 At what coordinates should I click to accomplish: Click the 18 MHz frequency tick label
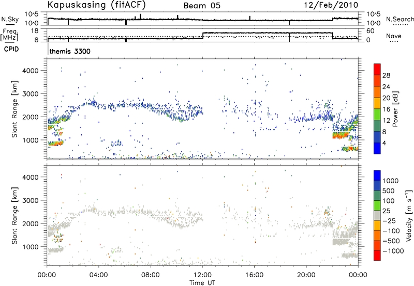tap(34, 31)
